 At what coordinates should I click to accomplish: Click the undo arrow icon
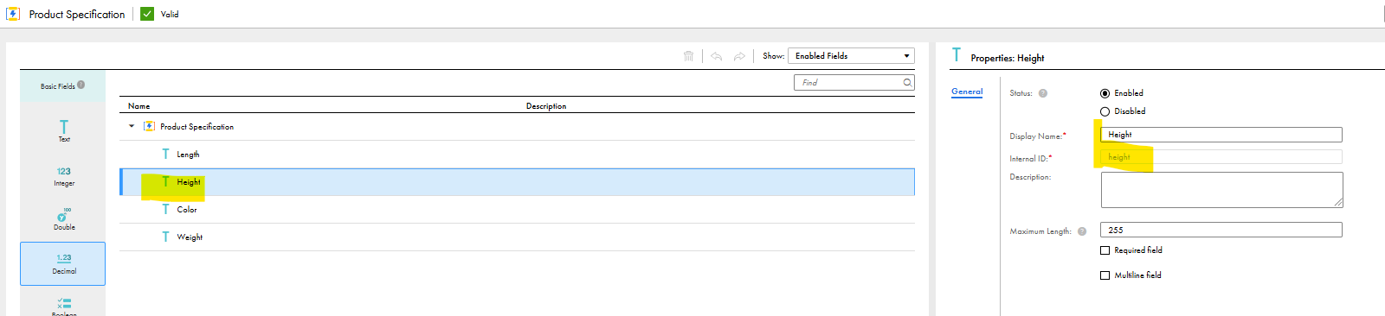pyautogui.click(x=717, y=56)
